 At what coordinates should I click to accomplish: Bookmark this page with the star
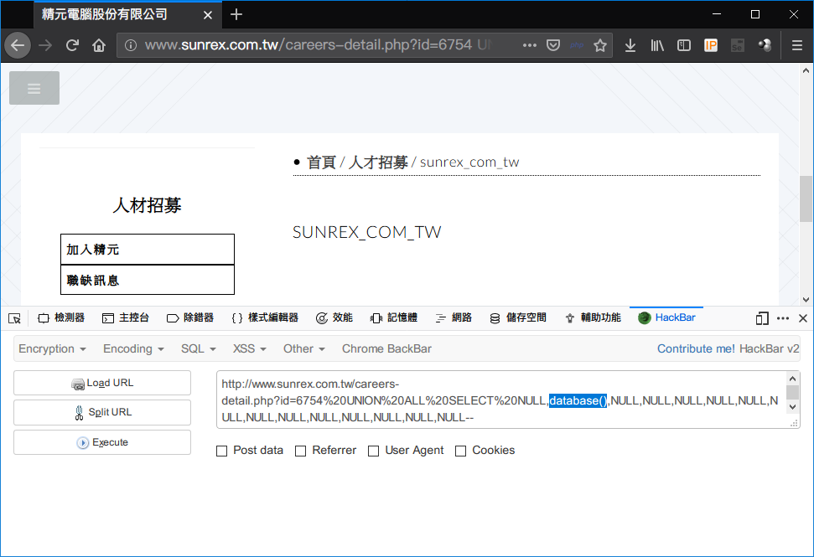pyautogui.click(x=600, y=45)
